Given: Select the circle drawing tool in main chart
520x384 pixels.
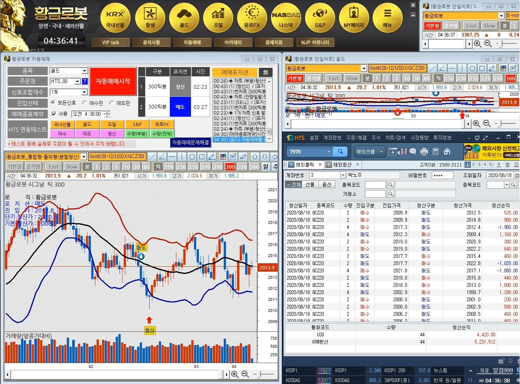Looking at the screenshot, I should click(x=192, y=157).
